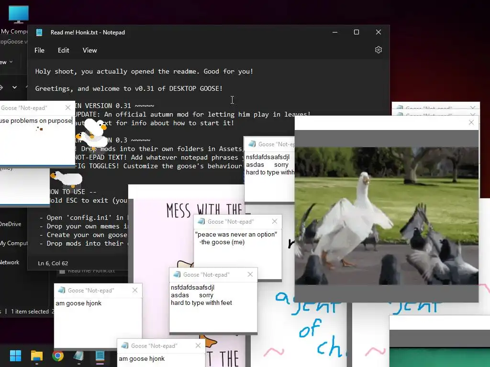Click the Notepad app icon in the title bar
This screenshot has height=367, width=490.
point(39,32)
